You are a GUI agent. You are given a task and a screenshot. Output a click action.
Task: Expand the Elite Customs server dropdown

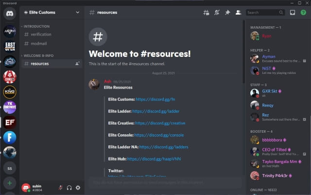77,12
